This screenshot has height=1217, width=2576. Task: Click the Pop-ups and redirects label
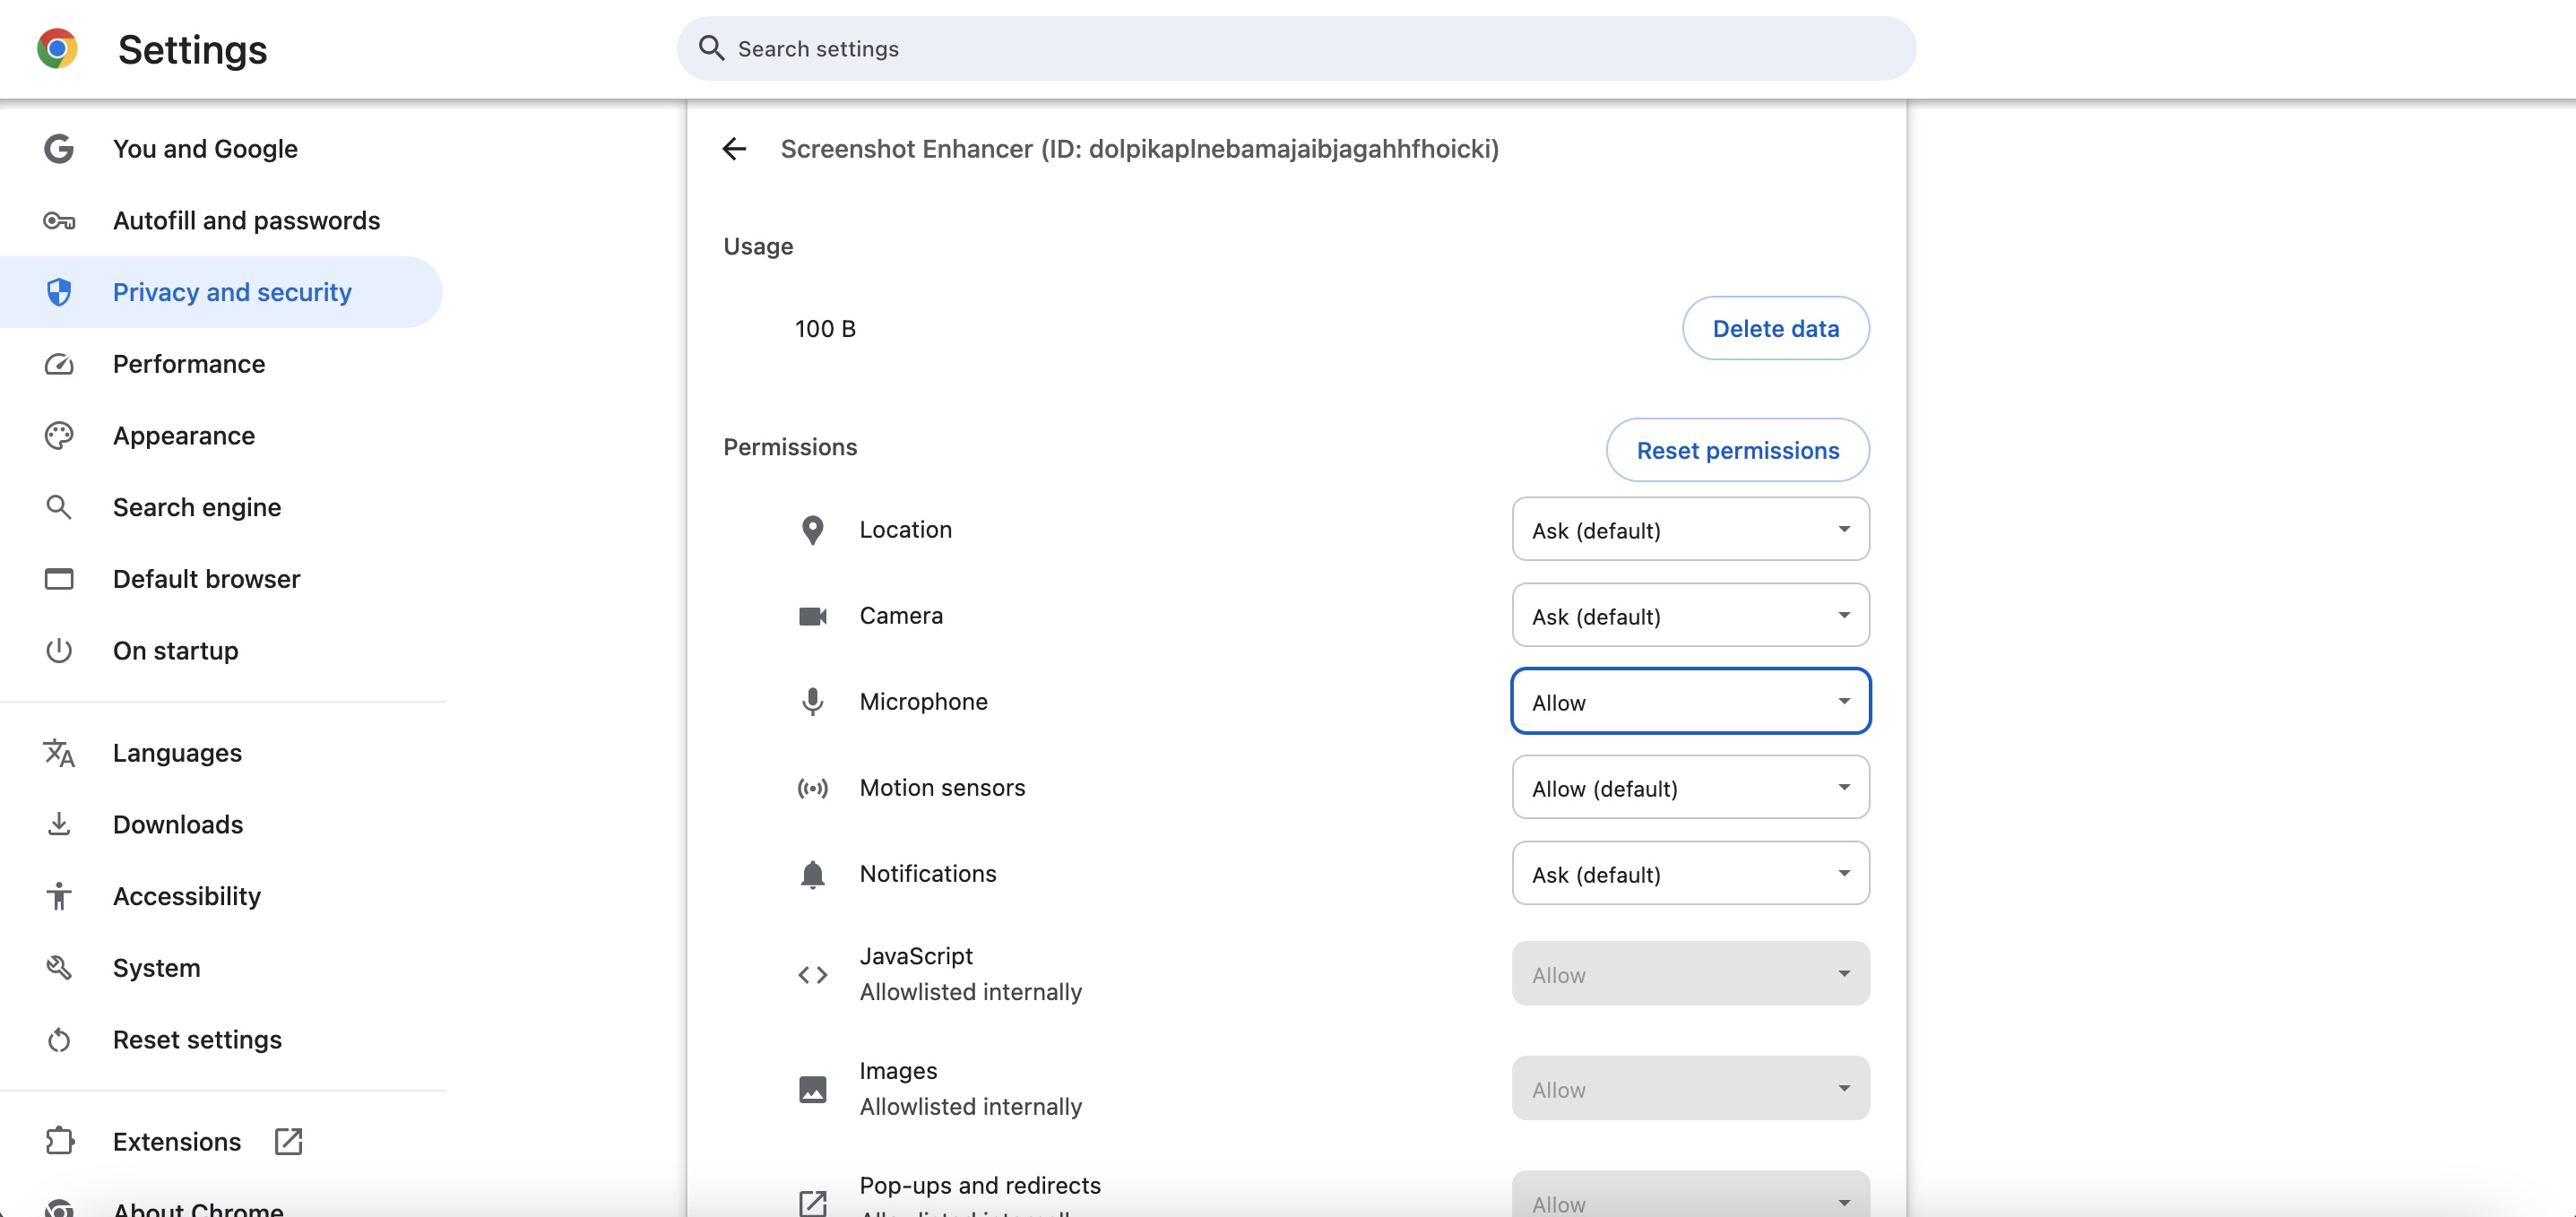[x=980, y=1185]
